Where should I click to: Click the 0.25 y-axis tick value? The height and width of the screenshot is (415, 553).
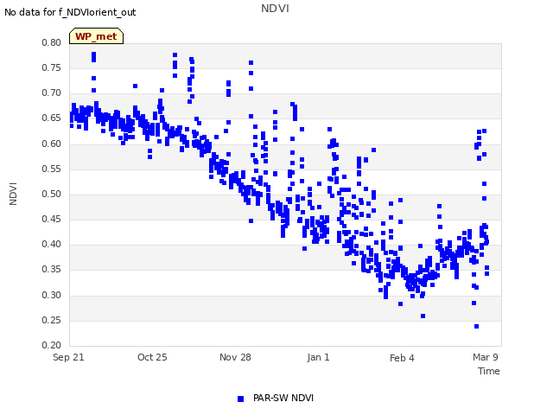coord(52,321)
